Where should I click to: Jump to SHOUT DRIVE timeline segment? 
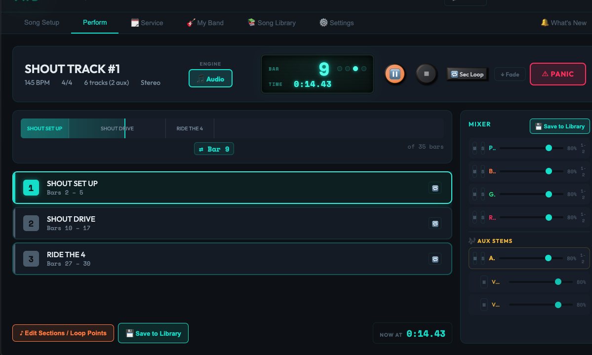pyautogui.click(x=117, y=128)
